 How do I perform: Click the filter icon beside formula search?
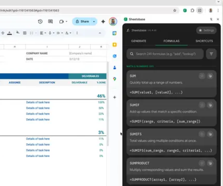point(211,54)
